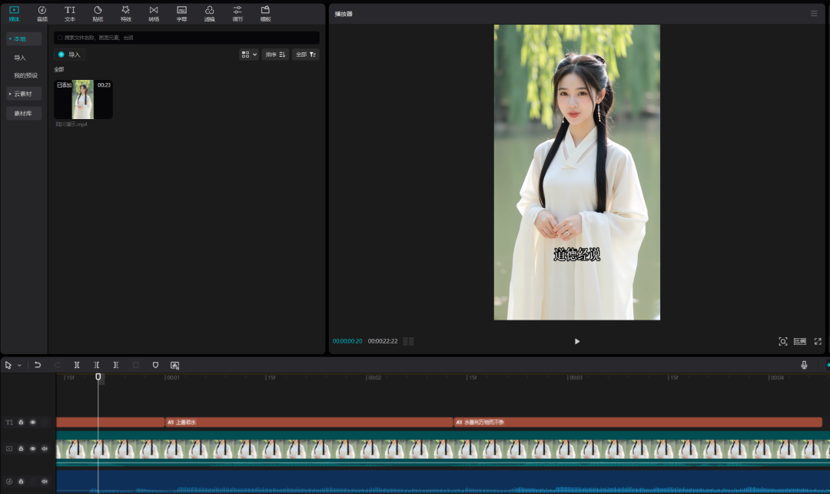Add a marker with the shield-shaped icon

pyautogui.click(x=155, y=365)
